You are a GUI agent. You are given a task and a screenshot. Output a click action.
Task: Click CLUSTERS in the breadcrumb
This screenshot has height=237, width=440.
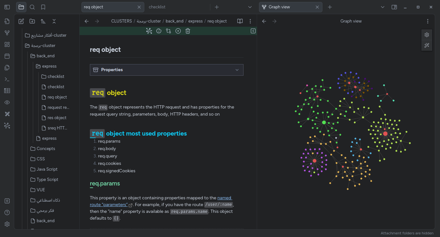pos(121,21)
